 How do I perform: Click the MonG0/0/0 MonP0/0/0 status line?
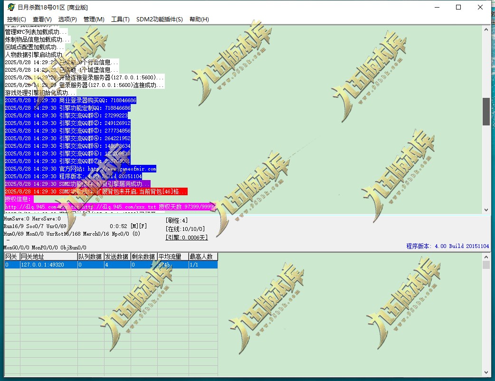[x=45, y=248]
